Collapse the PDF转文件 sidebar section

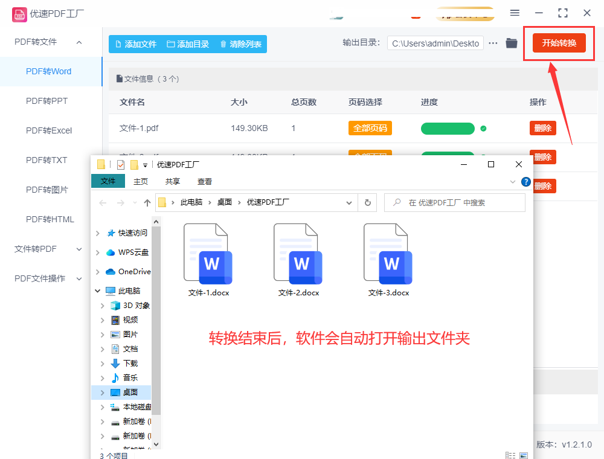pyautogui.click(x=79, y=42)
